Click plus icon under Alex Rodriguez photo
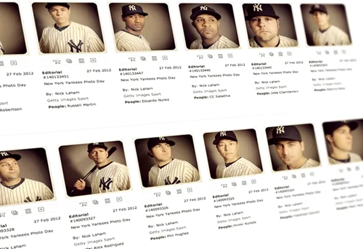 click(x=119, y=199)
